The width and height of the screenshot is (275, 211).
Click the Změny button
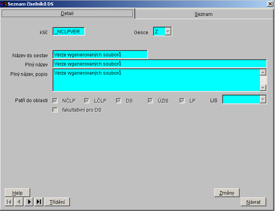coord(227,193)
